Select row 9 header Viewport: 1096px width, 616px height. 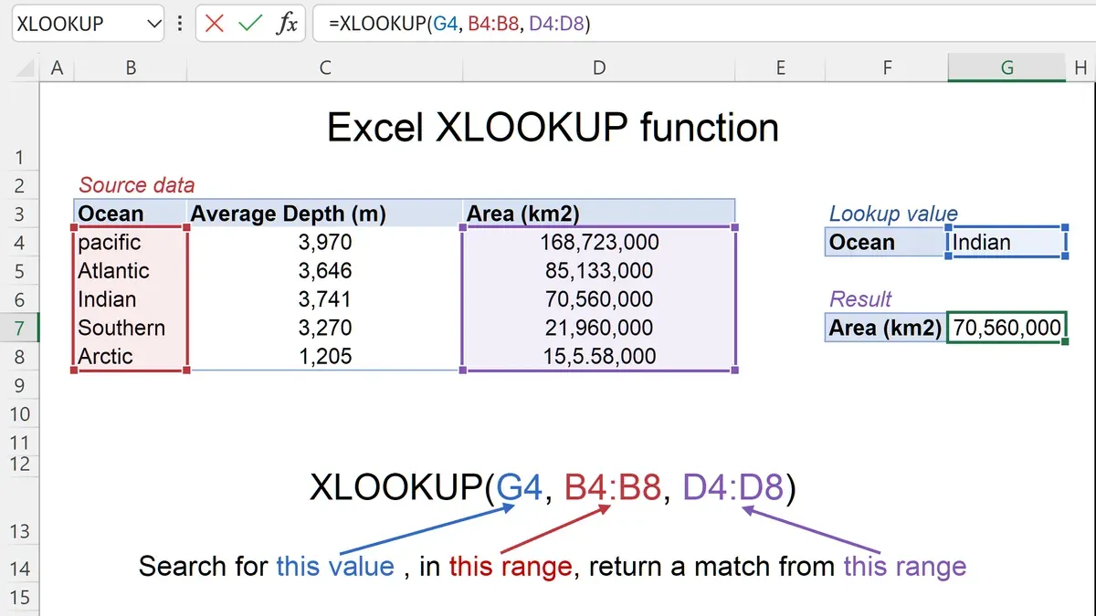point(19,385)
